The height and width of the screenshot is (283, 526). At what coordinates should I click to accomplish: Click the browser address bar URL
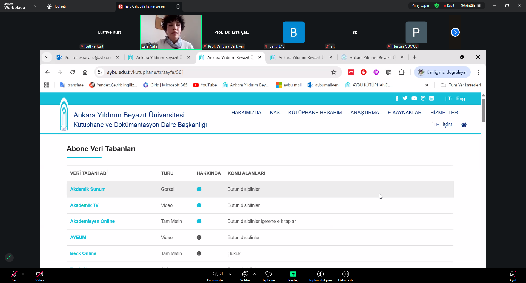(x=145, y=72)
